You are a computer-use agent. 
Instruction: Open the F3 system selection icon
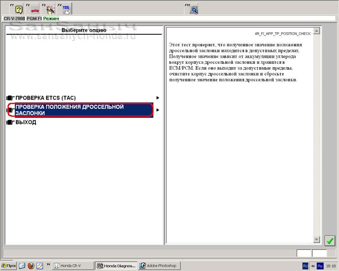click(51, 10)
